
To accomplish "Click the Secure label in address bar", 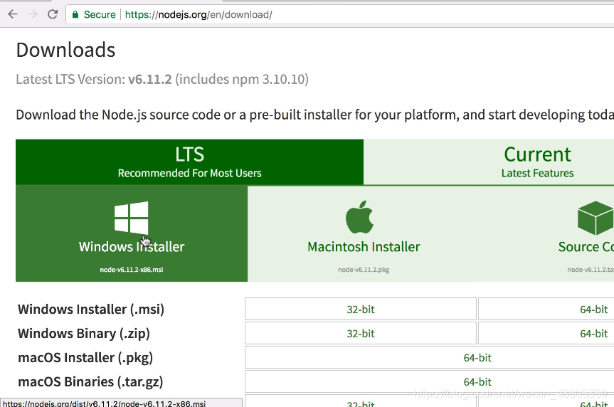I will 100,15.
